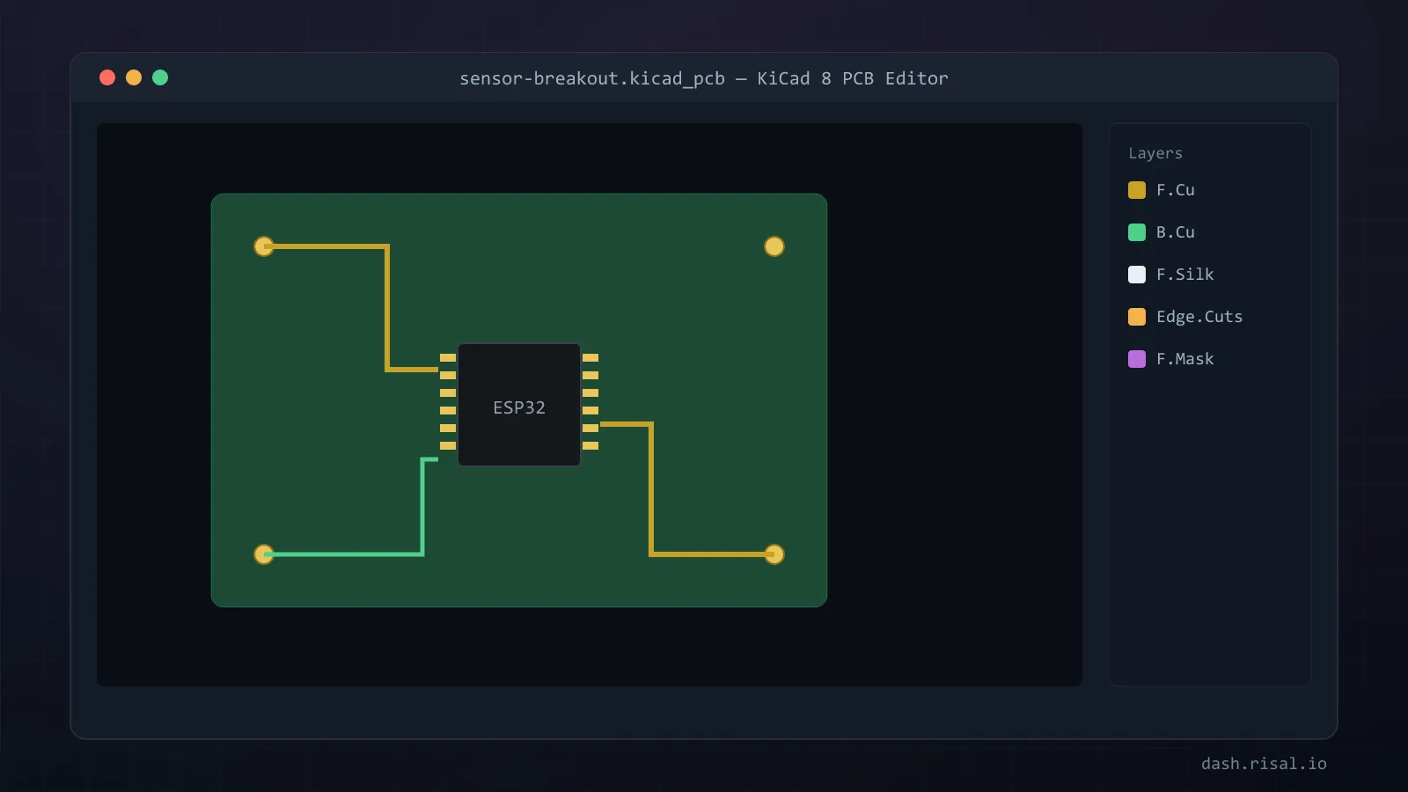The width and height of the screenshot is (1408, 792).
Task: Click the top right pin of ESP32
Action: pyautogui.click(x=590, y=358)
